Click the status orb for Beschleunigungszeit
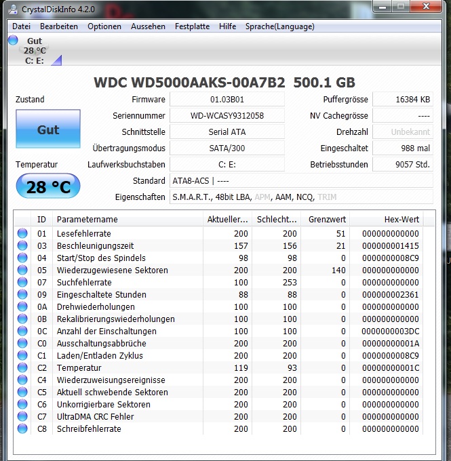Viewport: 451px width, 461px height. (x=22, y=245)
